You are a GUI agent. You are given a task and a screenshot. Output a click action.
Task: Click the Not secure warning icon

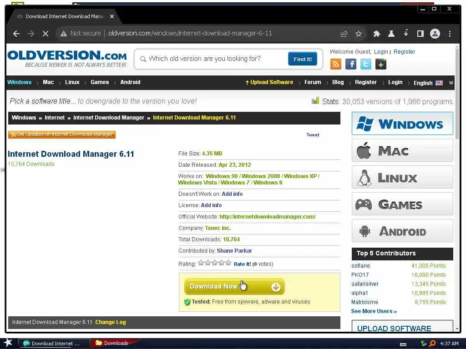pos(64,34)
